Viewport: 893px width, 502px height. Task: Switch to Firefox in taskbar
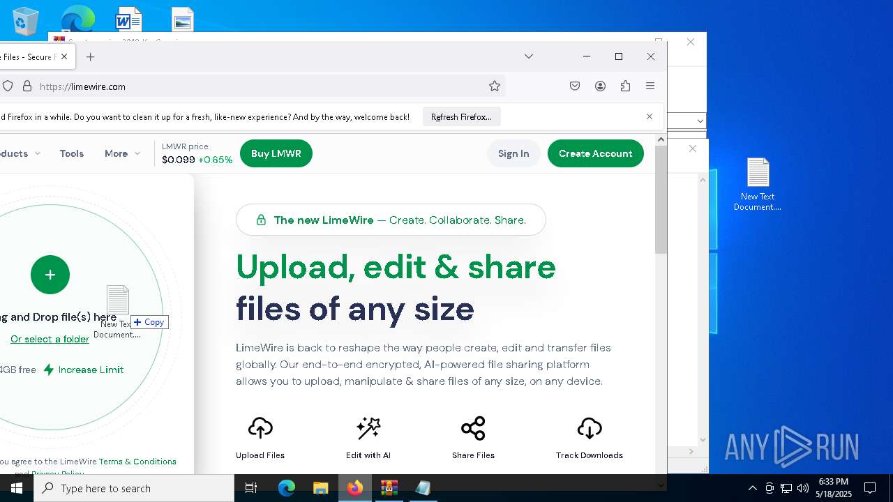[x=355, y=488]
